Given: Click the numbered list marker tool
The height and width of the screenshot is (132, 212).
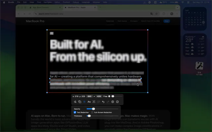Looking at the screenshot, I should [x=99, y=102].
